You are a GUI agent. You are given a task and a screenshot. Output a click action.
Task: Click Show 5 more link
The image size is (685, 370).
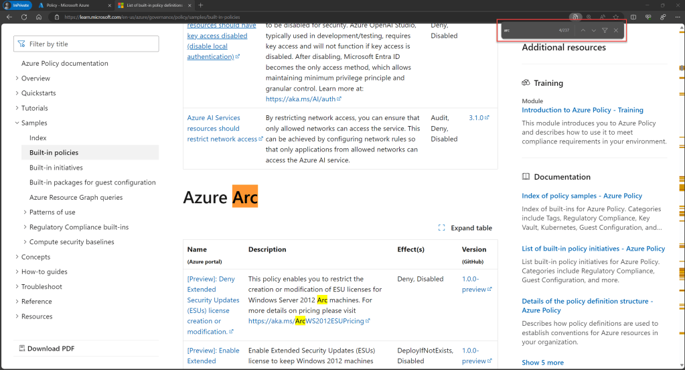pos(542,363)
